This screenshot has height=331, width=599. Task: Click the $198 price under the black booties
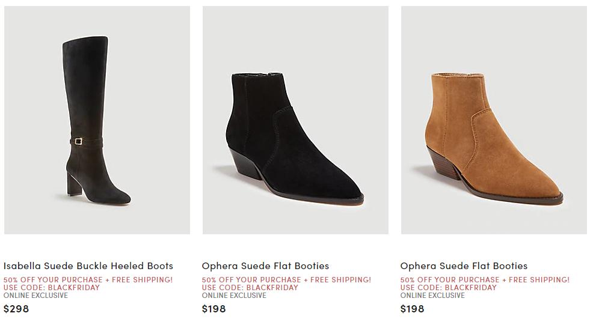214,309
